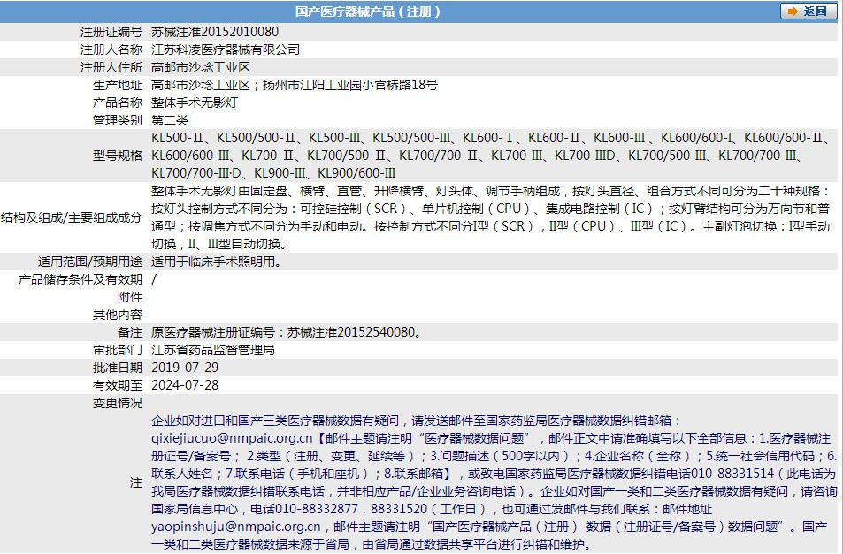Select remark text 原医疗器械注册证编号：苏械注准20152540080

[x=286, y=332]
